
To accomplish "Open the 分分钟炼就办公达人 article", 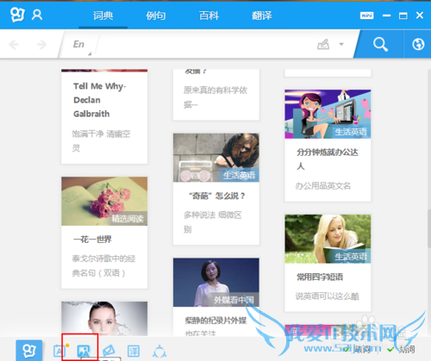I will click(328, 159).
